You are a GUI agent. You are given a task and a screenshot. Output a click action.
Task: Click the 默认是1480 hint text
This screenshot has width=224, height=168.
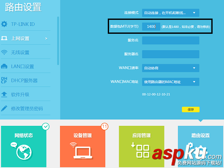tap(186, 27)
